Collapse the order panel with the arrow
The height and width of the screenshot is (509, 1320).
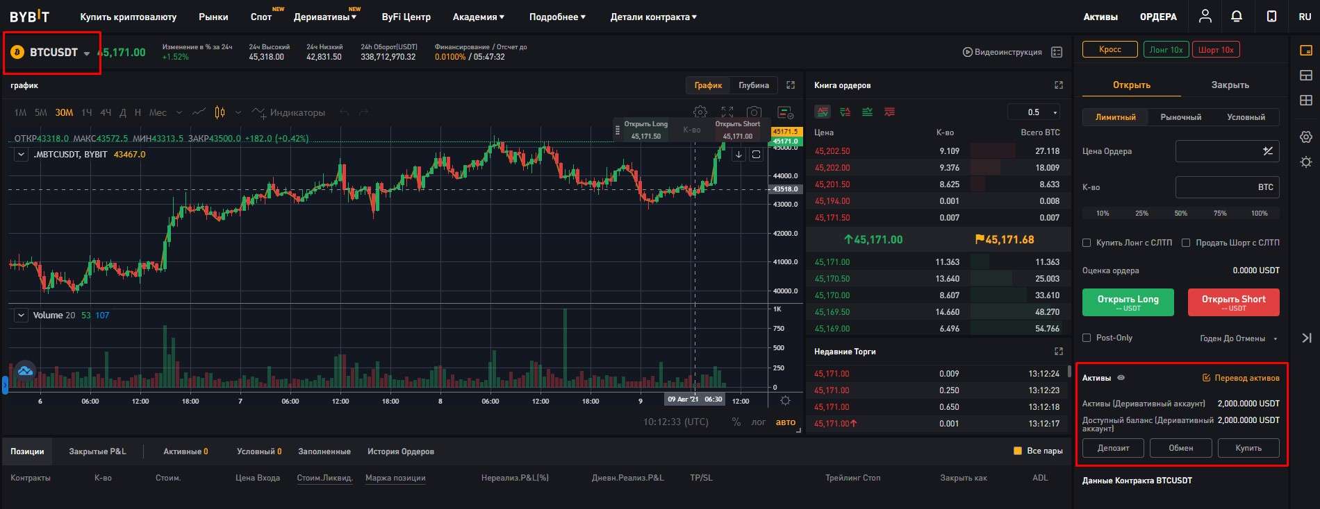point(1306,338)
